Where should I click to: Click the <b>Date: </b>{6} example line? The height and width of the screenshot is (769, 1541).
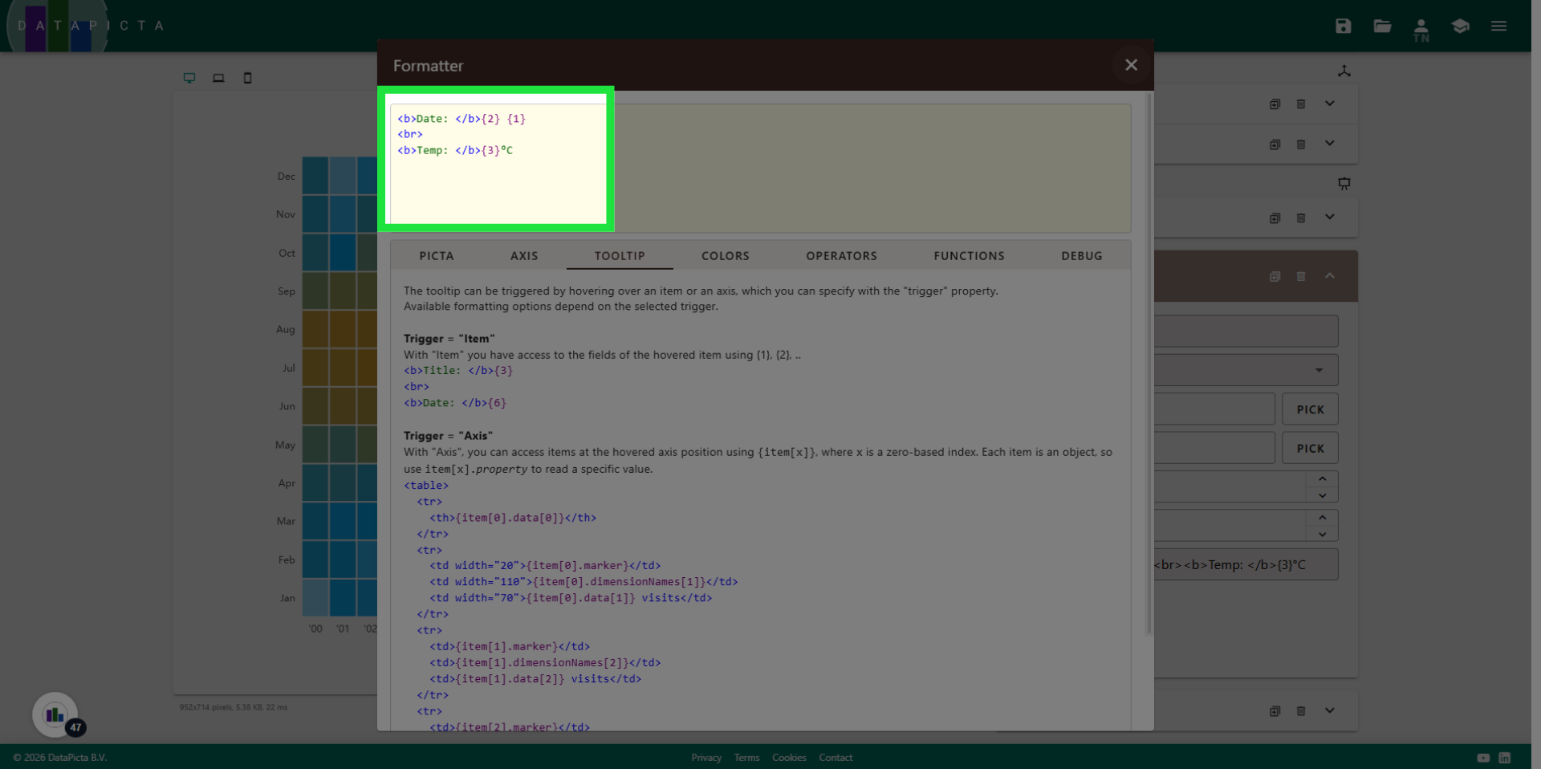[x=455, y=403]
